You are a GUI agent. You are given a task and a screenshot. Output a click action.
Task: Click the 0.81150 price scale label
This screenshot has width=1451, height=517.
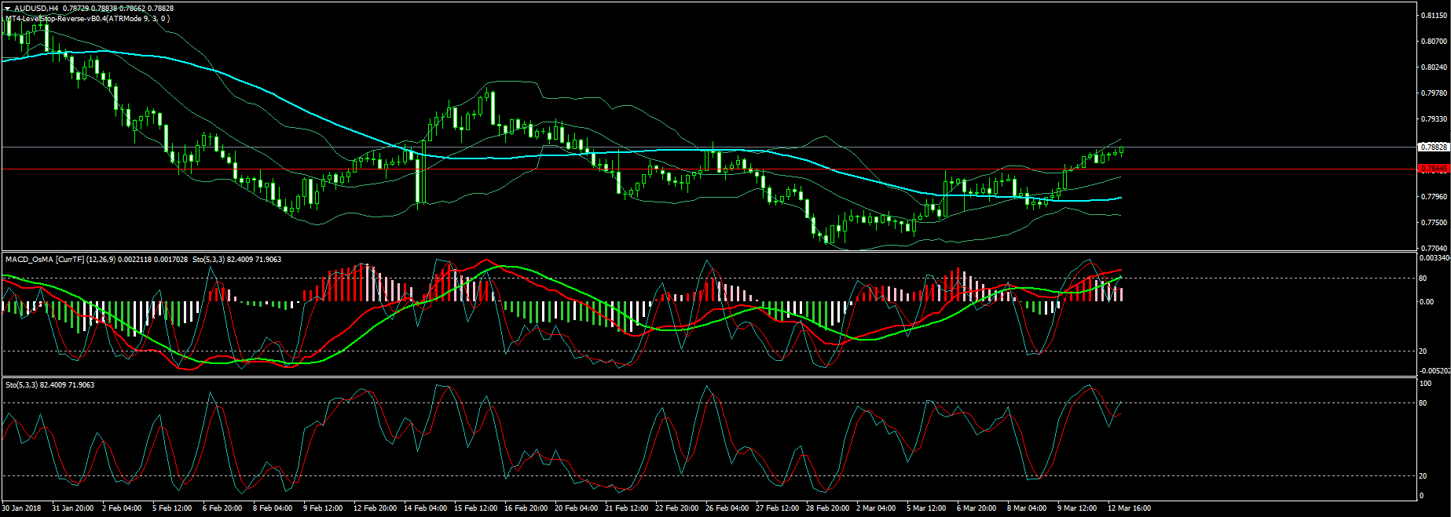pos(1434,16)
